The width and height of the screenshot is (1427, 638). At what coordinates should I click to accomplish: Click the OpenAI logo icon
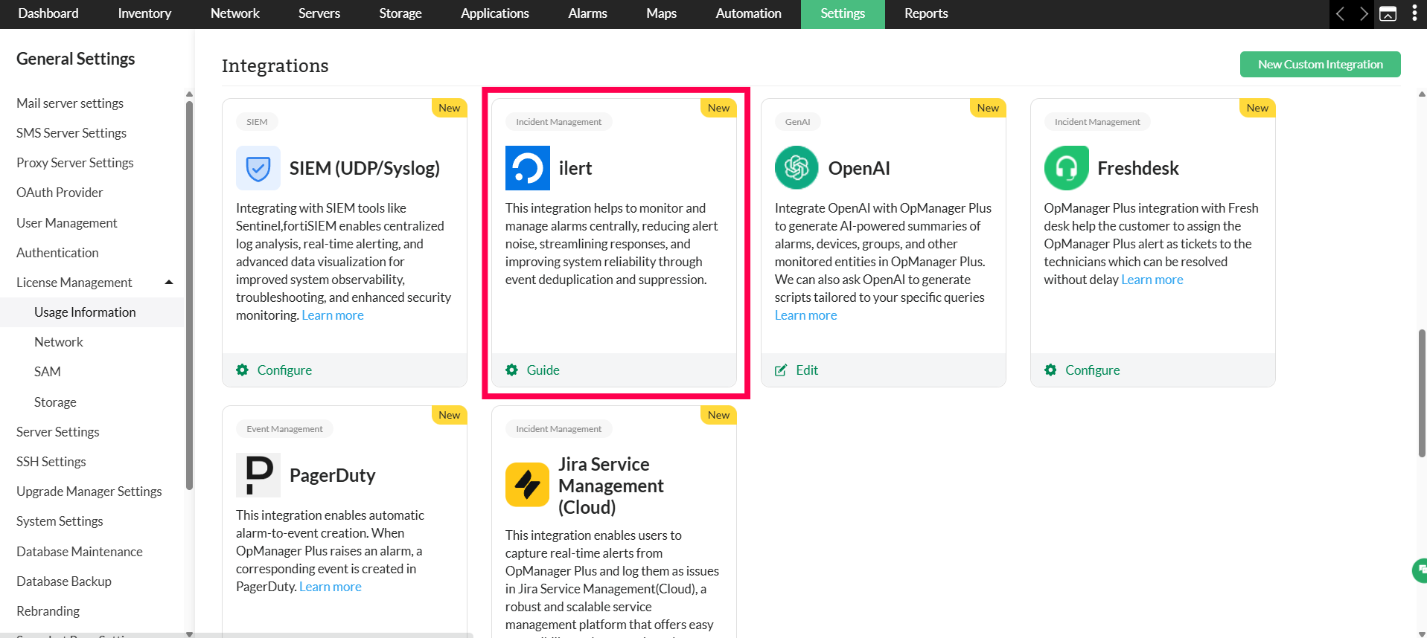[796, 168]
